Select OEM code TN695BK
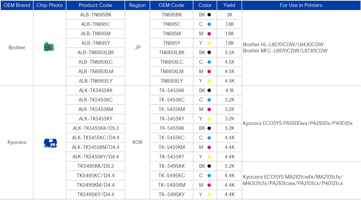The image size is (361, 200). point(172,14)
